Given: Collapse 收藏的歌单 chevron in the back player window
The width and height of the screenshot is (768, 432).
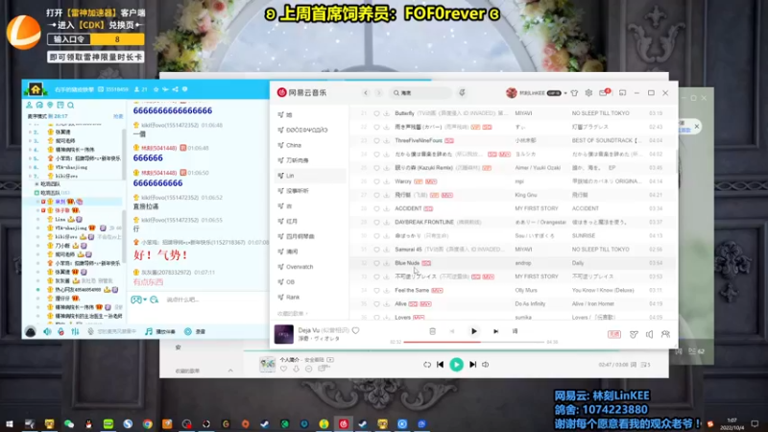Looking at the screenshot, I should click(230, 371).
